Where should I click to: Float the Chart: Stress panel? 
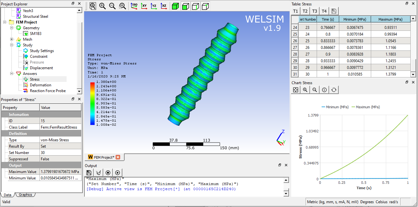click(407, 82)
